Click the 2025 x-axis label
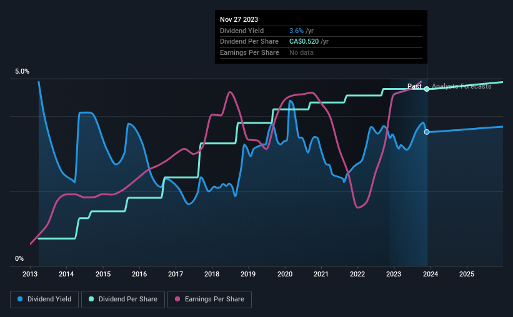 click(467, 274)
